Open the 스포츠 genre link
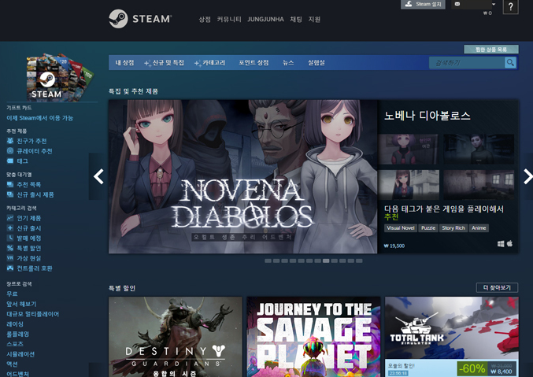The image size is (533, 377). tap(15, 344)
